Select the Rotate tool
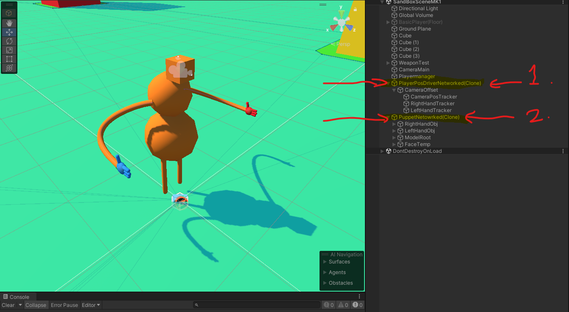The height and width of the screenshot is (312, 569). (9, 41)
